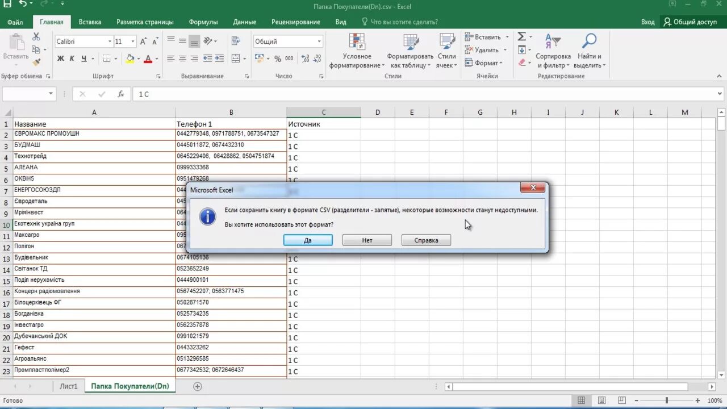This screenshot has height=409, width=727.
Task: Click the AutoSum sigma icon
Action: click(521, 37)
